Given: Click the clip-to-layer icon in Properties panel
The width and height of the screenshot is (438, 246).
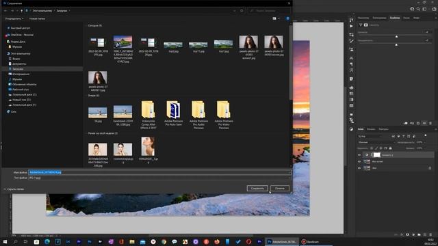Looking at the screenshot, I should click(406, 123).
